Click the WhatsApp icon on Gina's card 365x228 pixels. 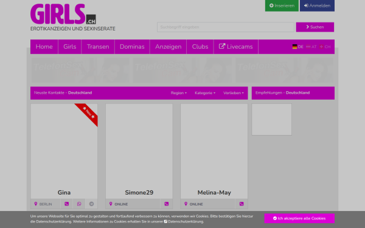(79, 204)
